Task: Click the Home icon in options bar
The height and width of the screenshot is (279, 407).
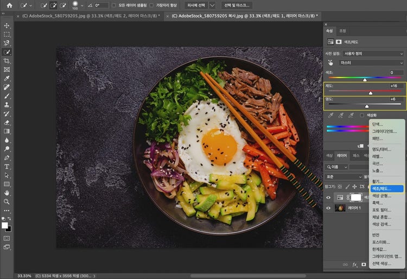Action: (x=9, y=5)
